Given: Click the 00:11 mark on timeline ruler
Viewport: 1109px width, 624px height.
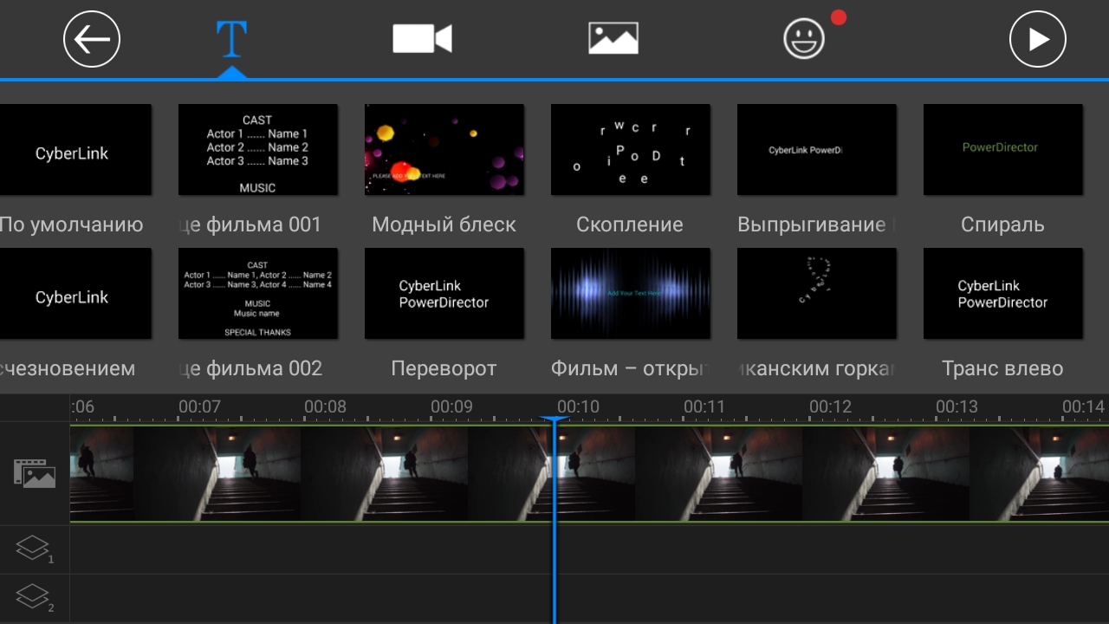Looking at the screenshot, I should point(704,406).
